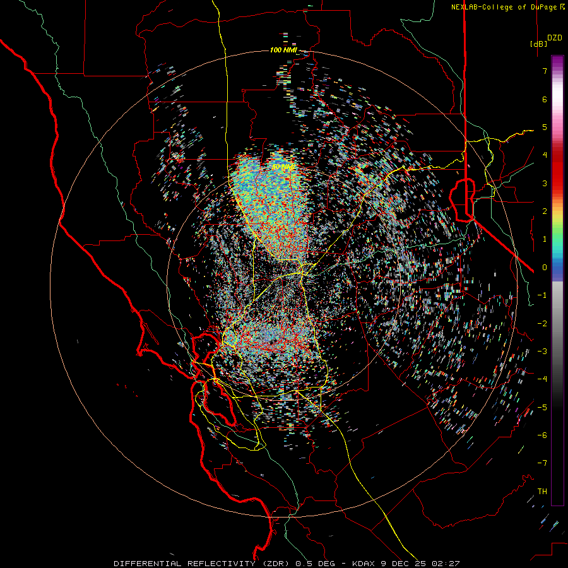Click the "100 NMI" range ring label
This screenshot has width=568, height=568.
tap(283, 50)
